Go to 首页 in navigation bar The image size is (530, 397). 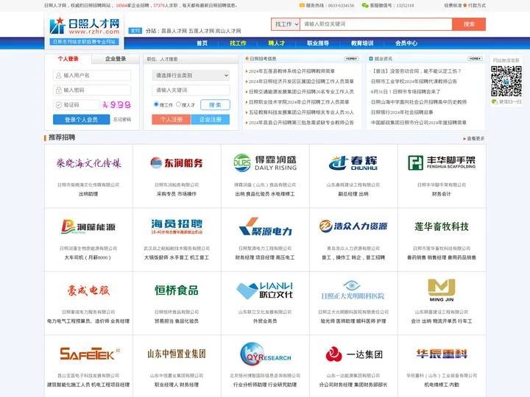202,43
